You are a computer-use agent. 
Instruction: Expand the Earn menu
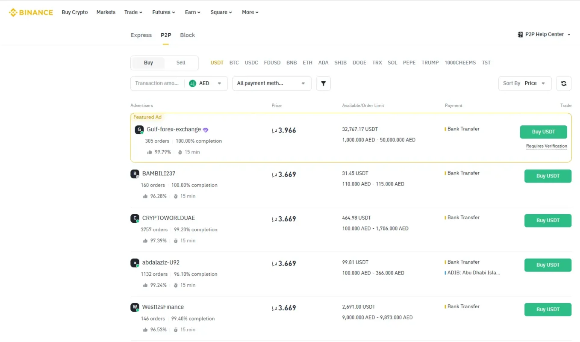(x=193, y=12)
